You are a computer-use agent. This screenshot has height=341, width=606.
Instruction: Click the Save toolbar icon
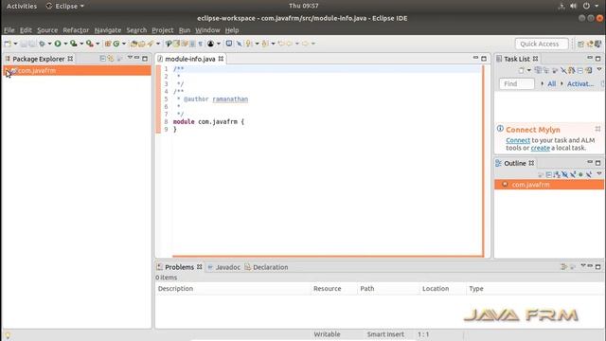coord(24,44)
